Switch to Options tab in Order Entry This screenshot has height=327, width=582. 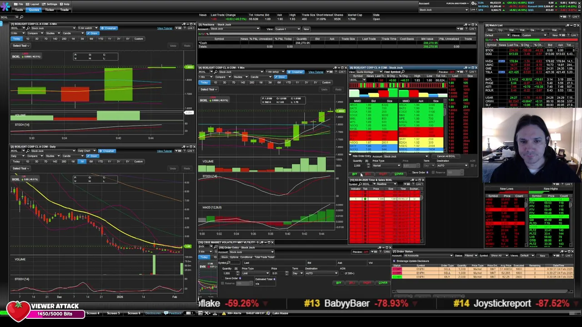pyautogui.click(x=234, y=257)
